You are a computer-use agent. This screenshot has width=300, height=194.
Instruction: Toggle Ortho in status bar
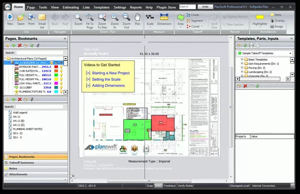coord(158,186)
